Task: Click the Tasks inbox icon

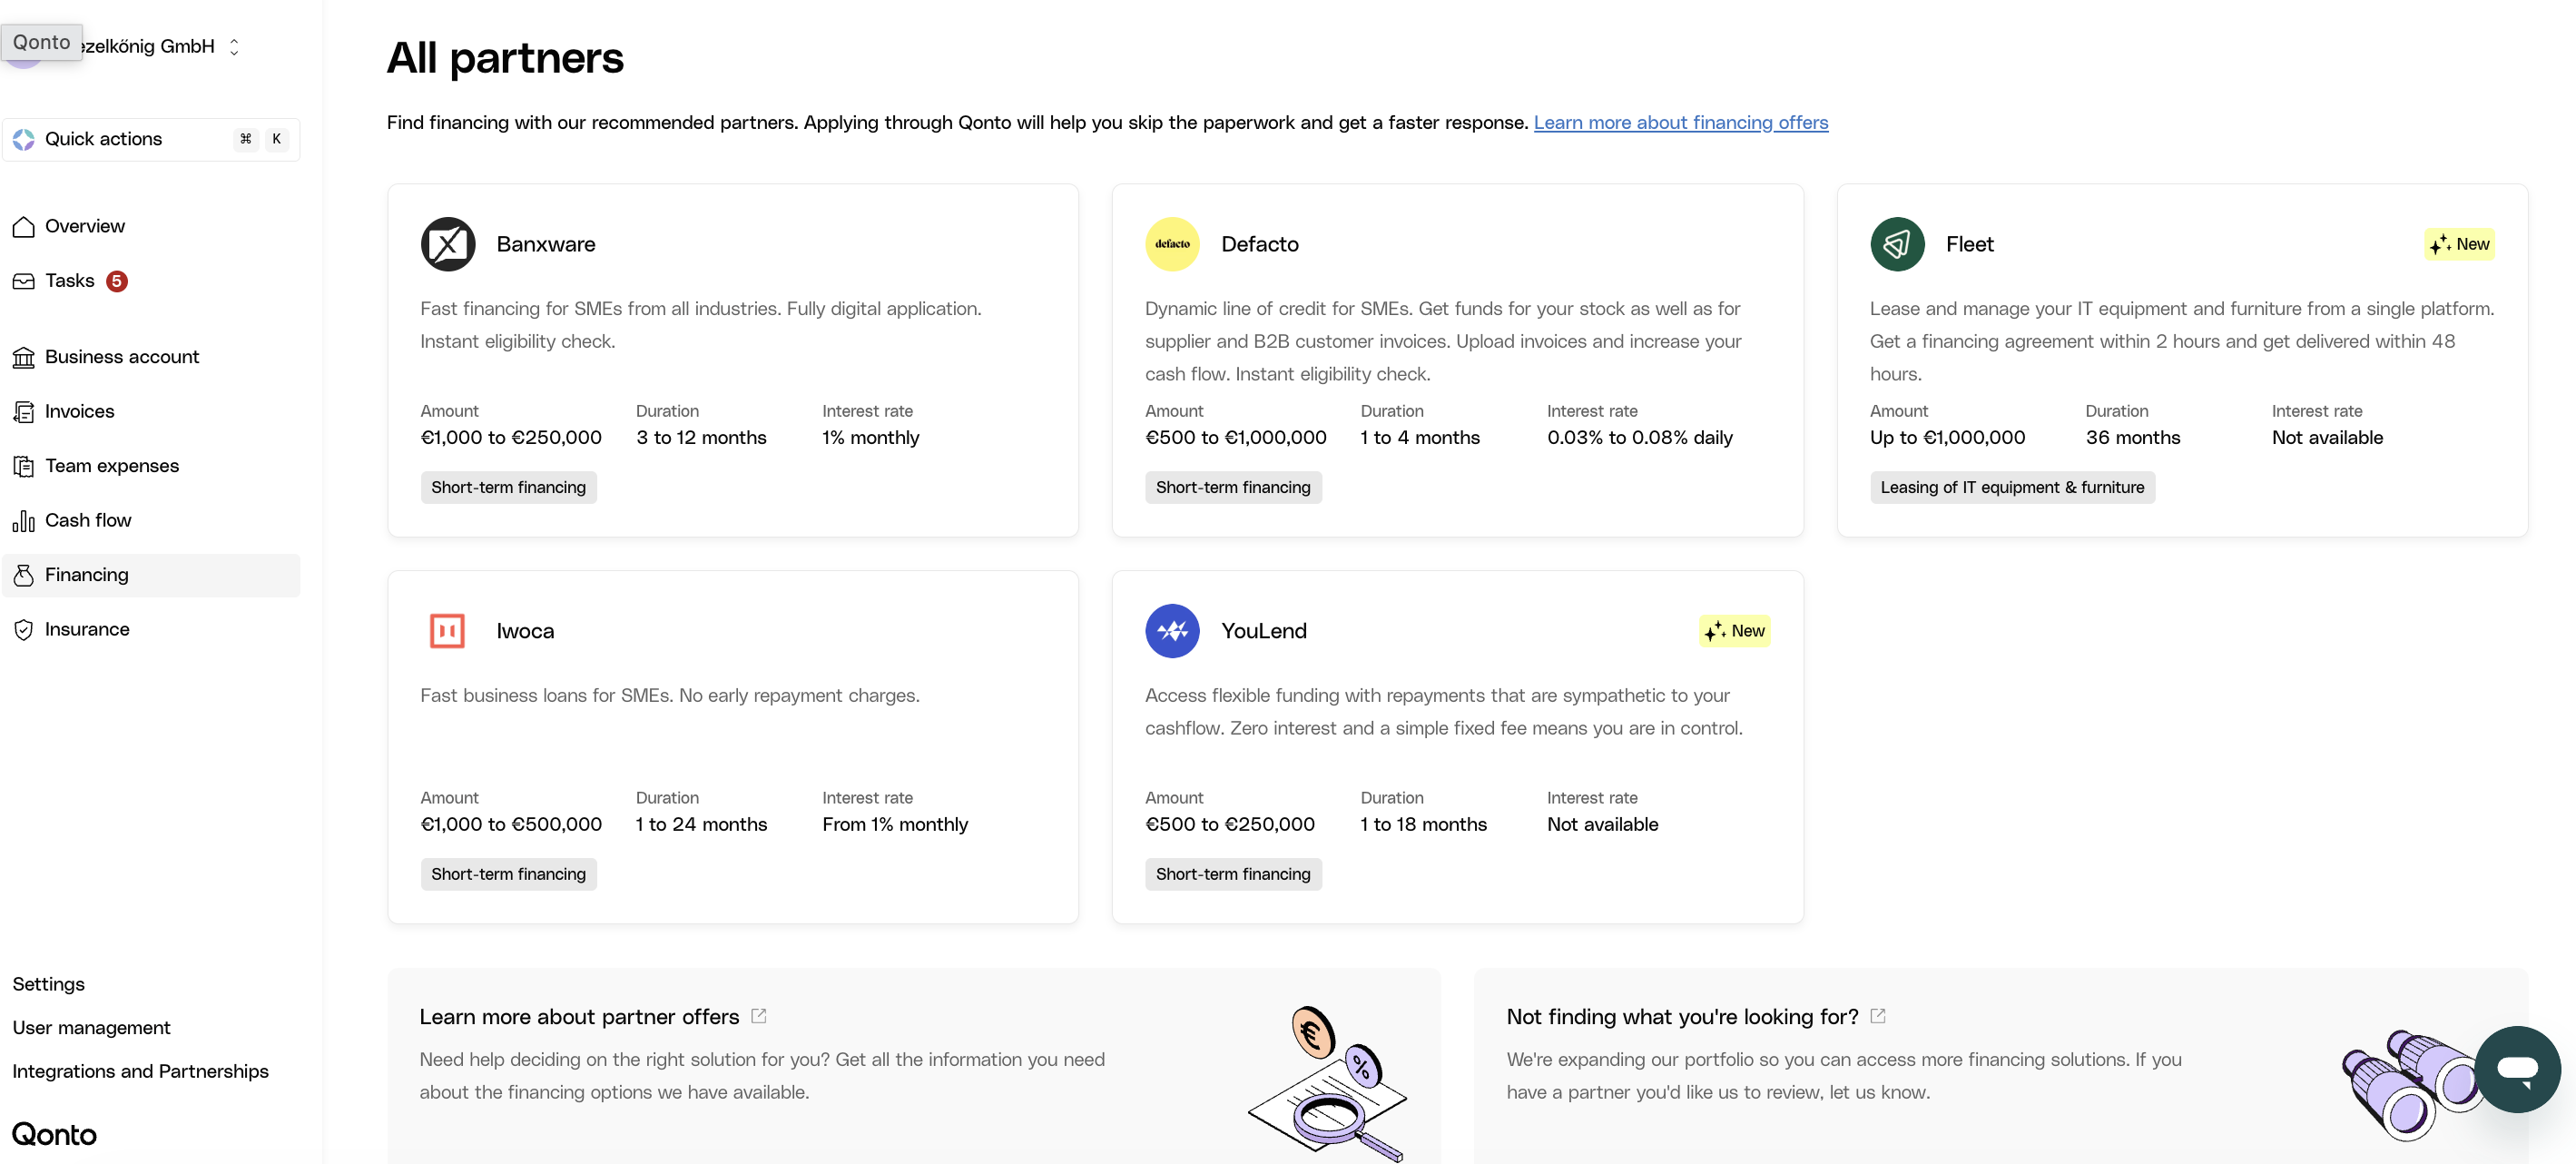Action: pos(23,281)
